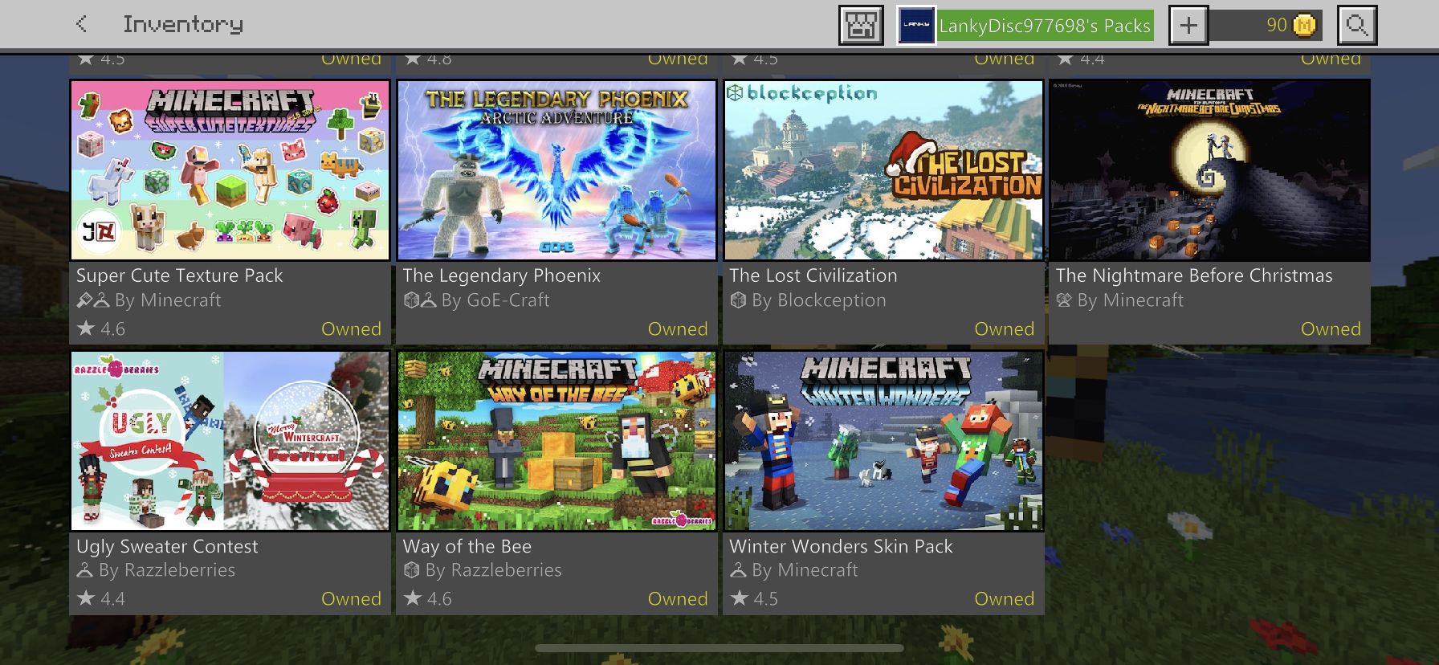Click the Owned label on Super Cute Texture Pack
The image size is (1439, 665).
click(351, 329)
